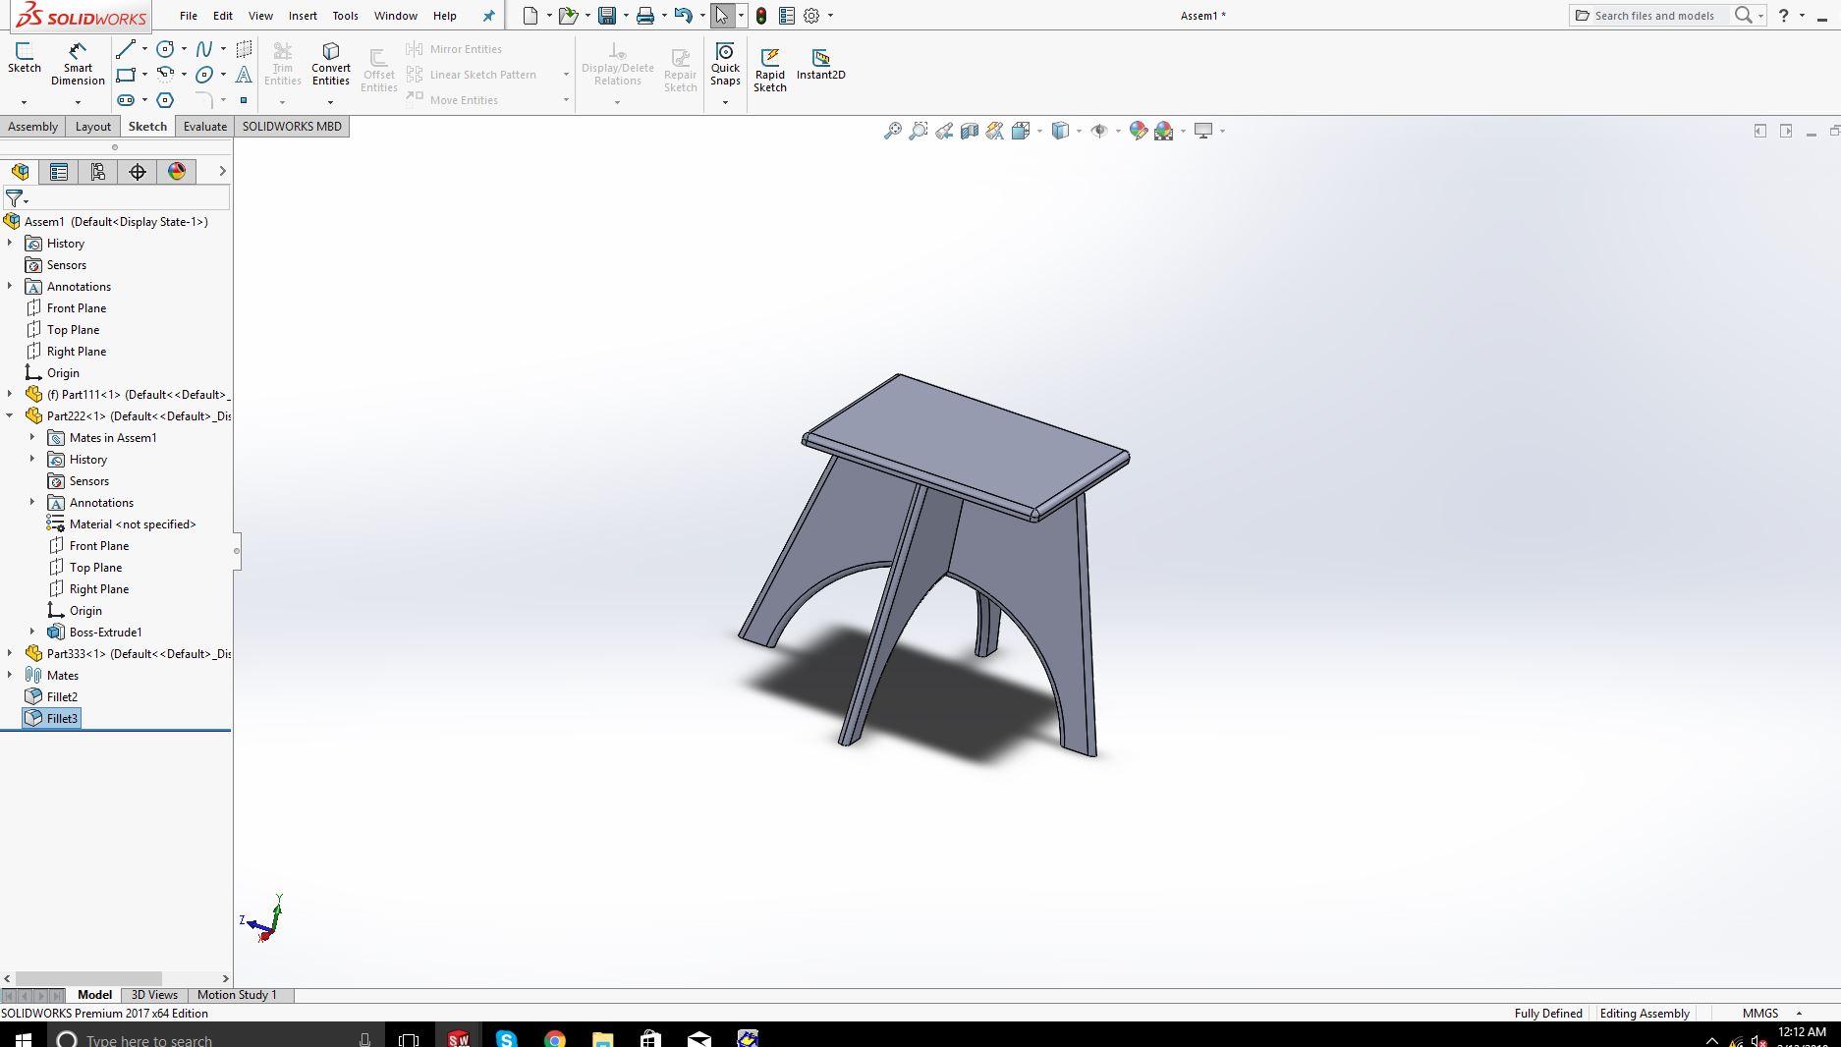Expand the Part333<1> component node

click(10, 654)
